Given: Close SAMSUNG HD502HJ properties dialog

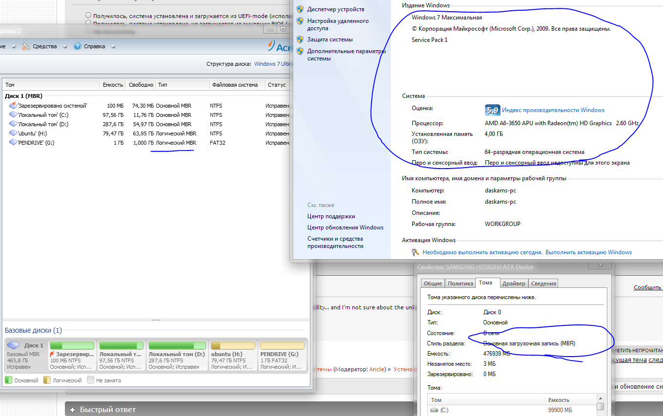Looking at the screenshot, I should click(x=600, y=265).
